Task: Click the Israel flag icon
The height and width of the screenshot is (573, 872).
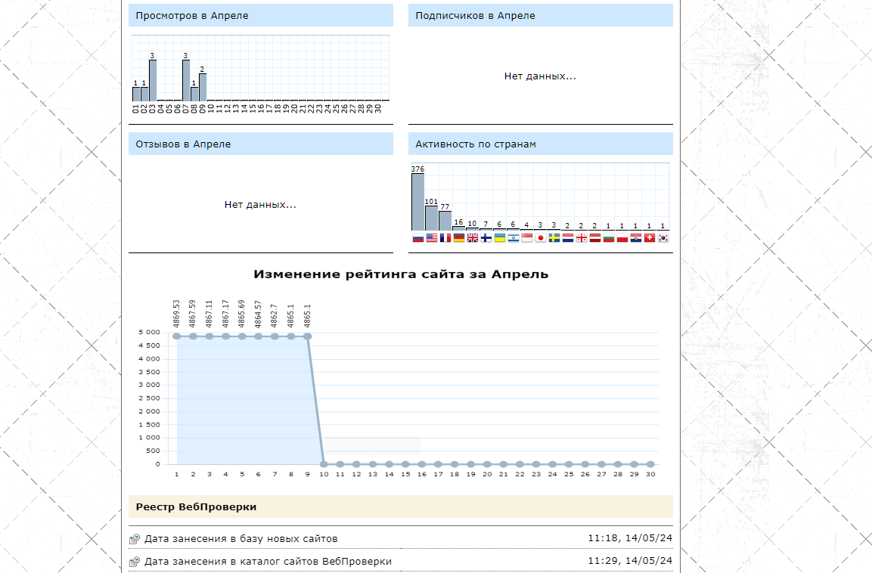Action: pos(514,238)
